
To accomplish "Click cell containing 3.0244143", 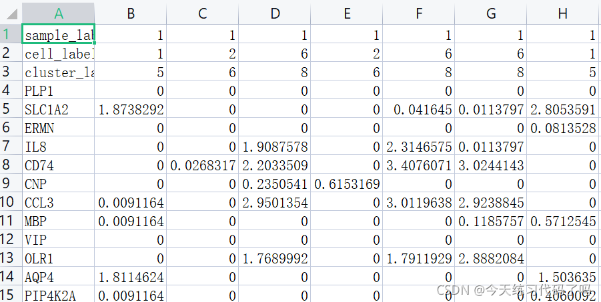I will 491,164.
